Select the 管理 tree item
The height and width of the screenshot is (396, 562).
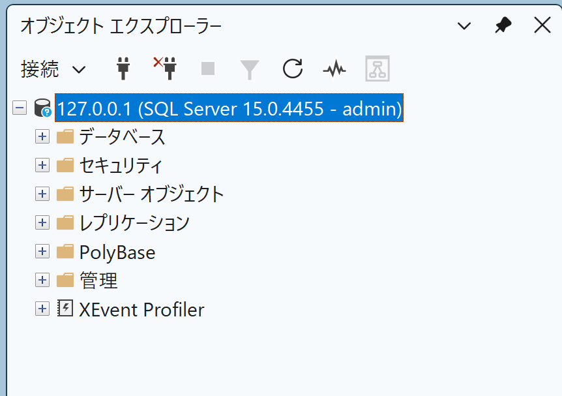[98, 281]
